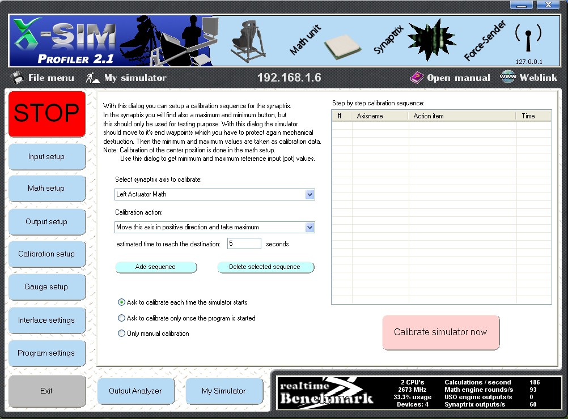
Task: Click the Action item column header
Action: click(x=462, y=116)
